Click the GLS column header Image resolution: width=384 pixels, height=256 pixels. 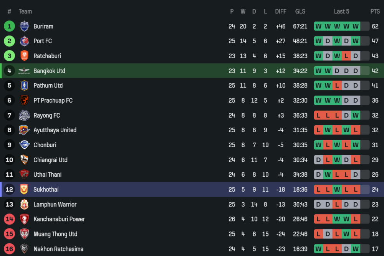pos(300,11)
